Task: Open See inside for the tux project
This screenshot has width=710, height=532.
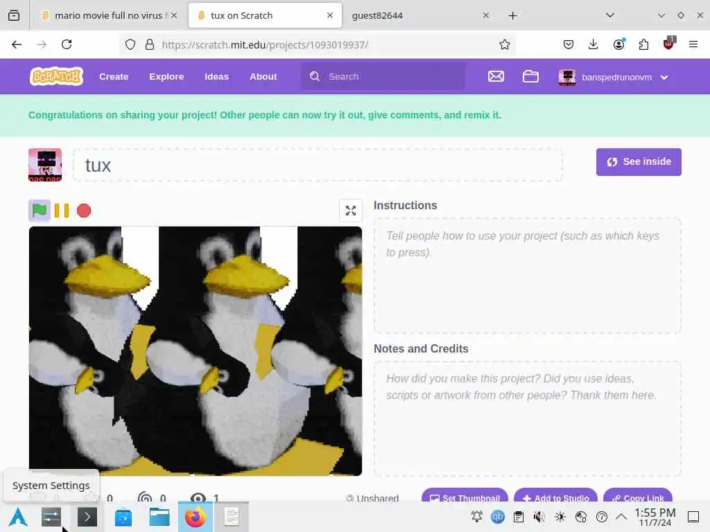Action: pos(639,162)
